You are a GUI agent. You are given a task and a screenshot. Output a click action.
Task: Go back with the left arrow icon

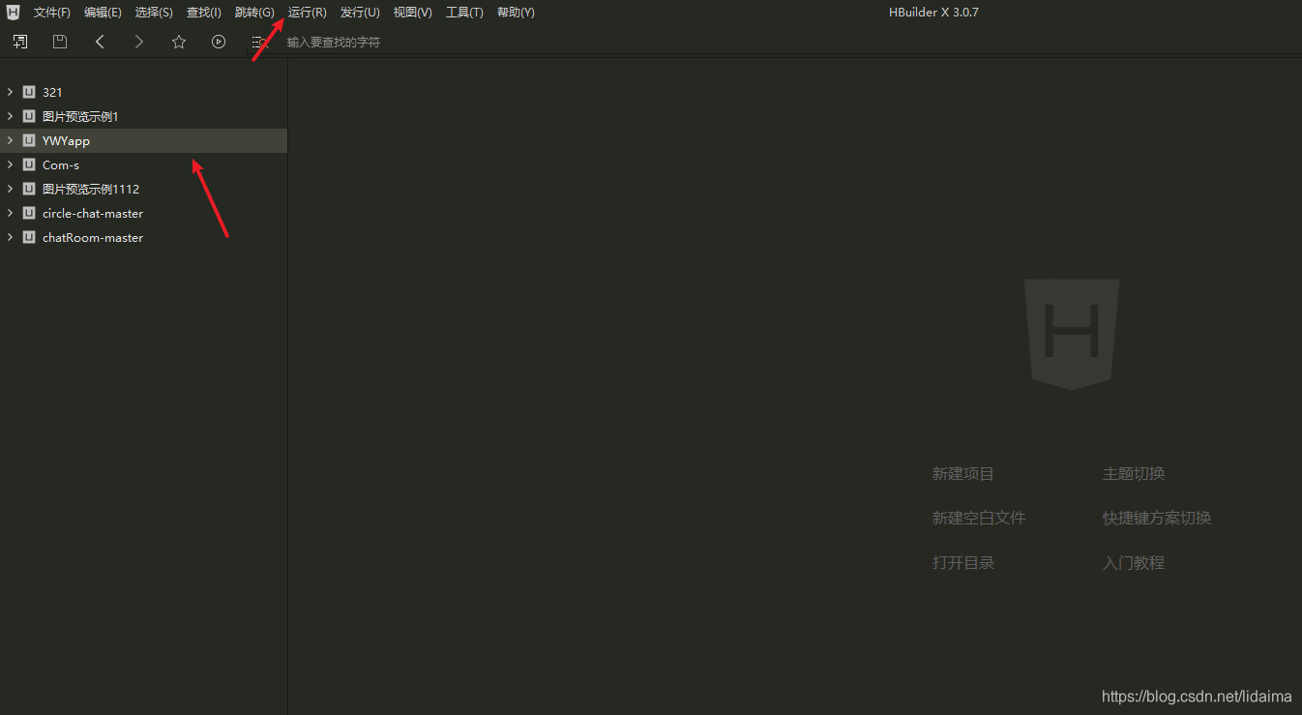(x=100, y=42)
